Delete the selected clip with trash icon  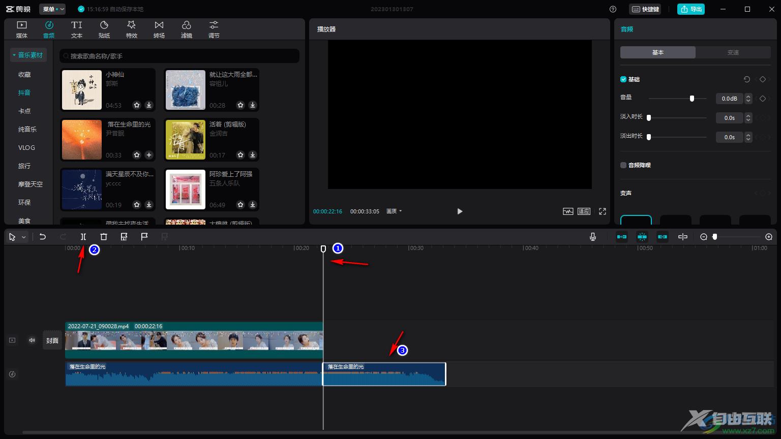(104, 237)
